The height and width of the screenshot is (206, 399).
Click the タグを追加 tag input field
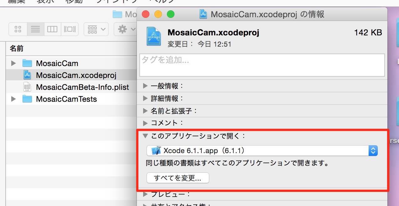262,65
